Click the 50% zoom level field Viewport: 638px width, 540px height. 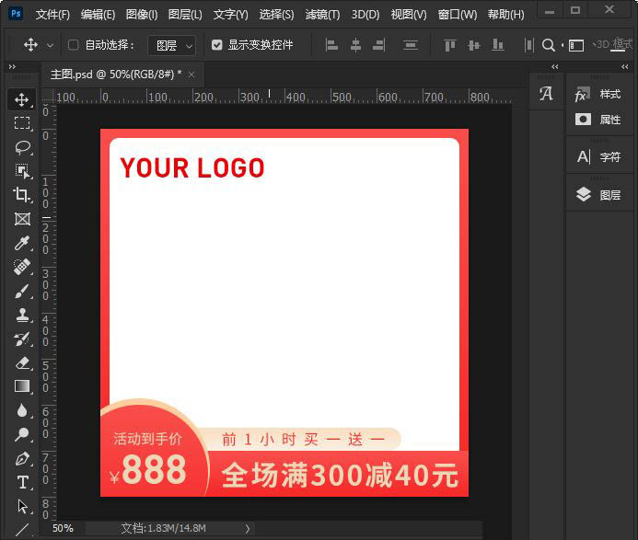click(x=63, y=528)
